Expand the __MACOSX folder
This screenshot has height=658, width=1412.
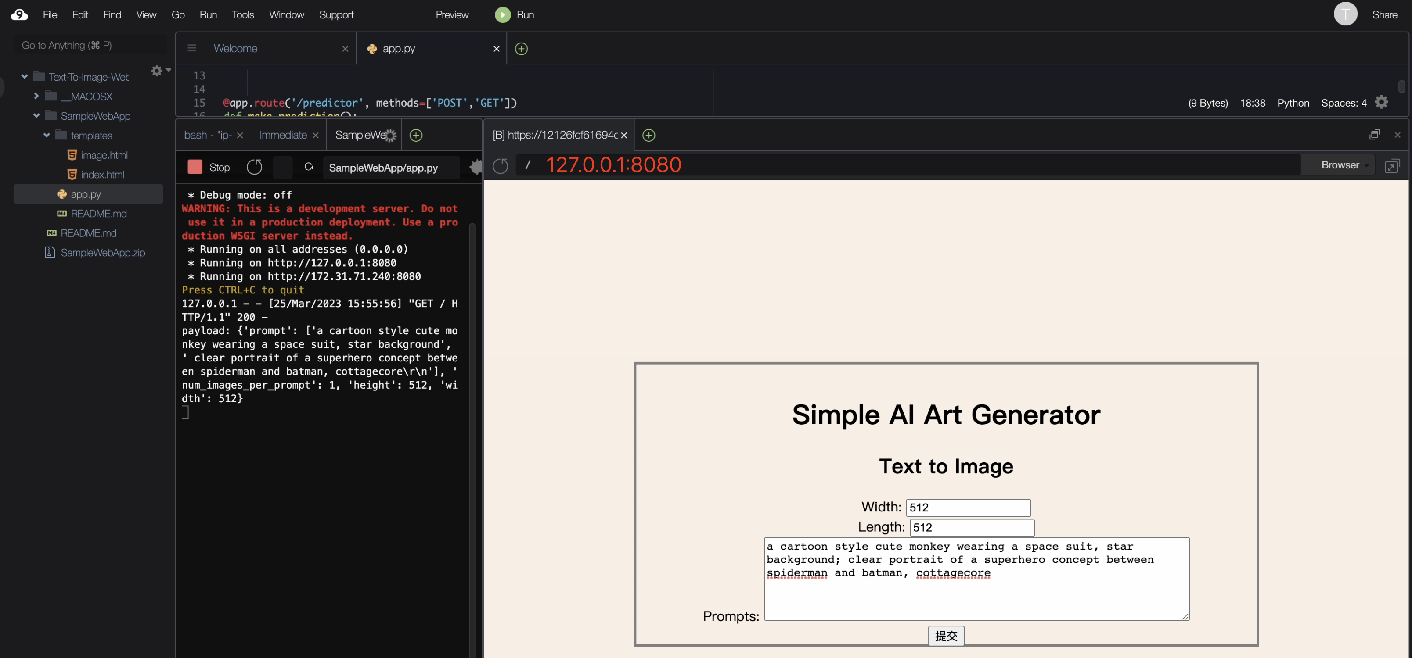(x=36, y=97)
